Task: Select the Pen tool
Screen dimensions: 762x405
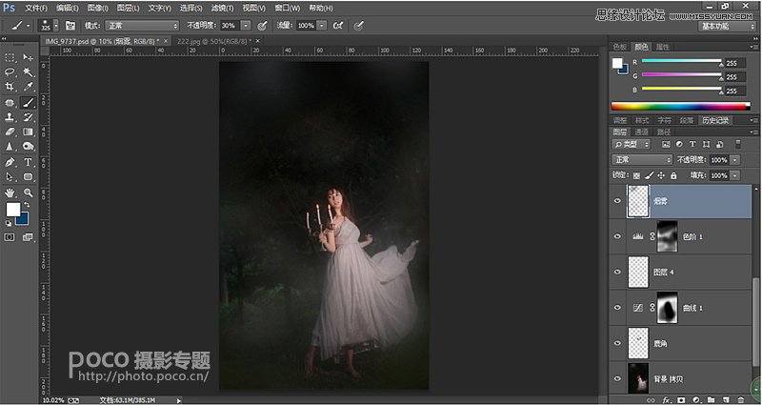Action: click(x=10, y=162)
